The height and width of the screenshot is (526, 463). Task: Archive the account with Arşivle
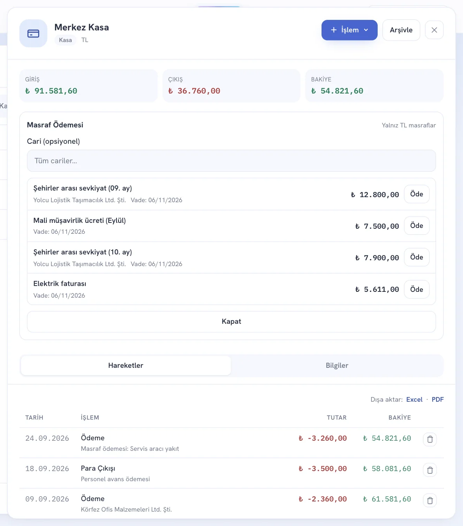(401, 30)
